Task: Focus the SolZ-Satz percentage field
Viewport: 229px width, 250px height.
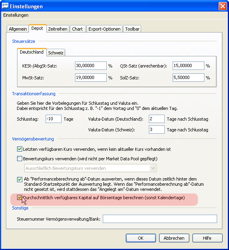Action: 189,77
